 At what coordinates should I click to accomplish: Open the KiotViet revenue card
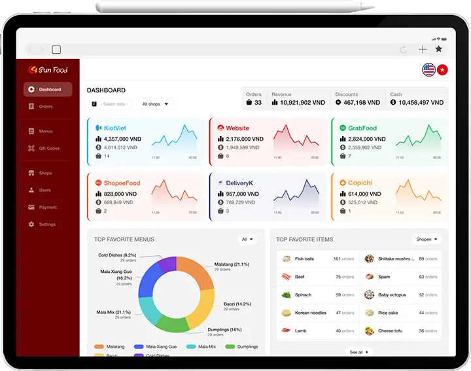coord(146,142)
